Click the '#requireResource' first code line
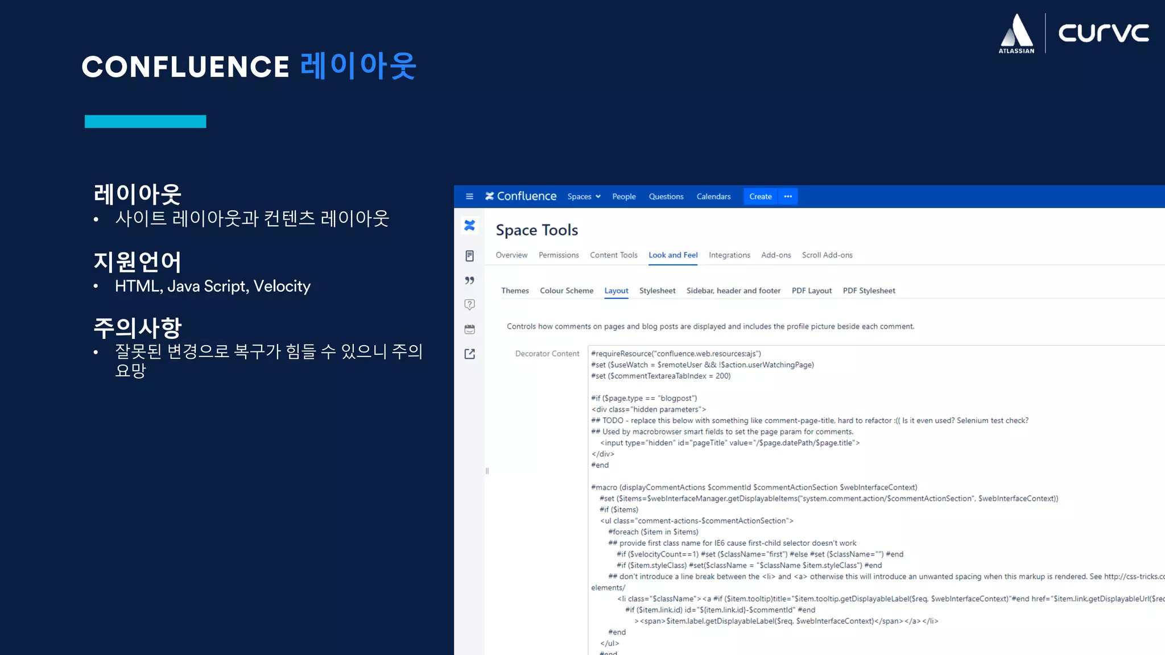This screenshot has width=1165, height=655. point(676,354)
